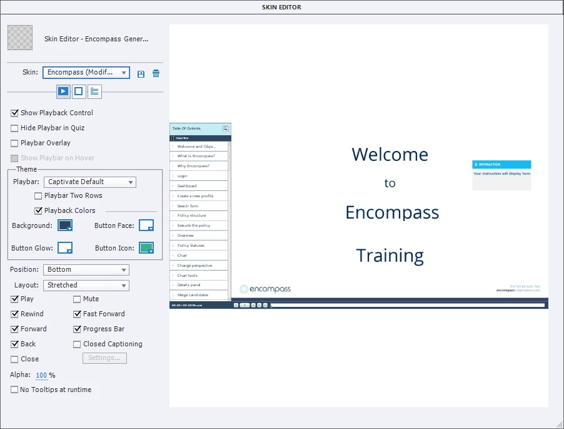Open the Layout dropdown
The image size is (564, 429).
click(86, 286)
